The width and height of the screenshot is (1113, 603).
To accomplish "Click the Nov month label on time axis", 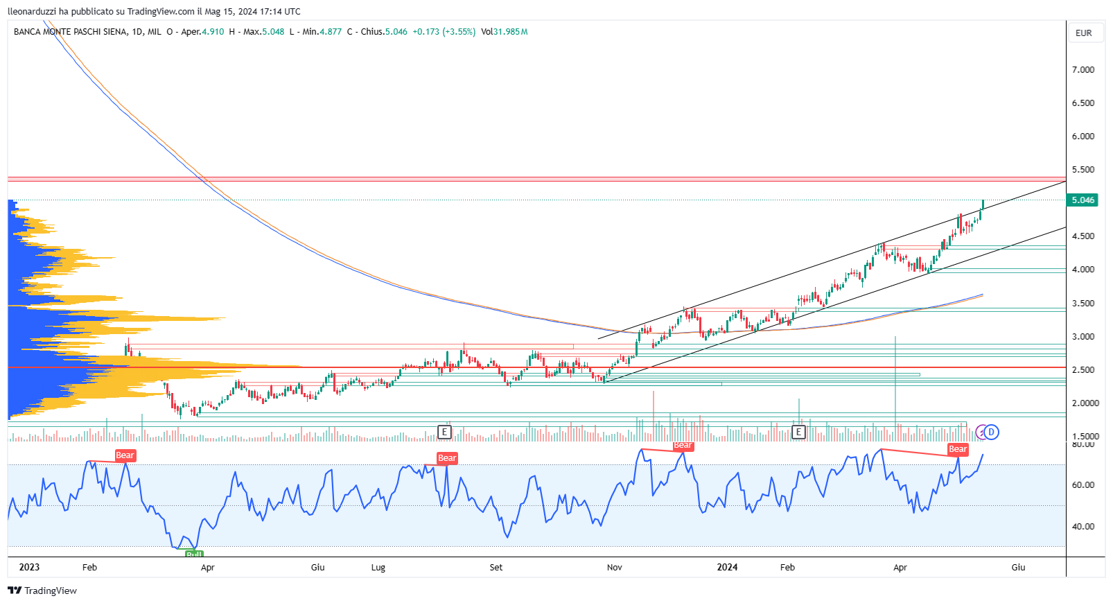I will point(615,567).
